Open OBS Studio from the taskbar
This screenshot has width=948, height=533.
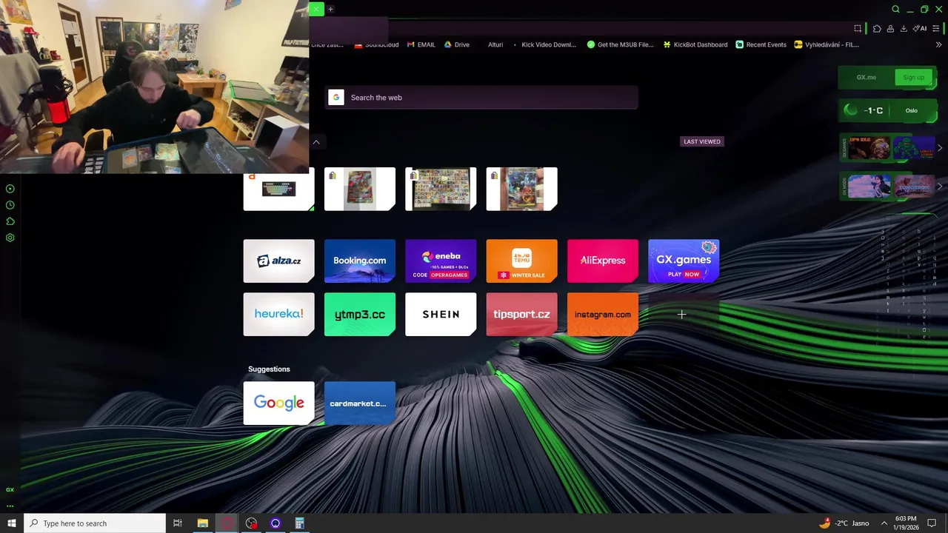pyautogui.click(x=251, y=523)
